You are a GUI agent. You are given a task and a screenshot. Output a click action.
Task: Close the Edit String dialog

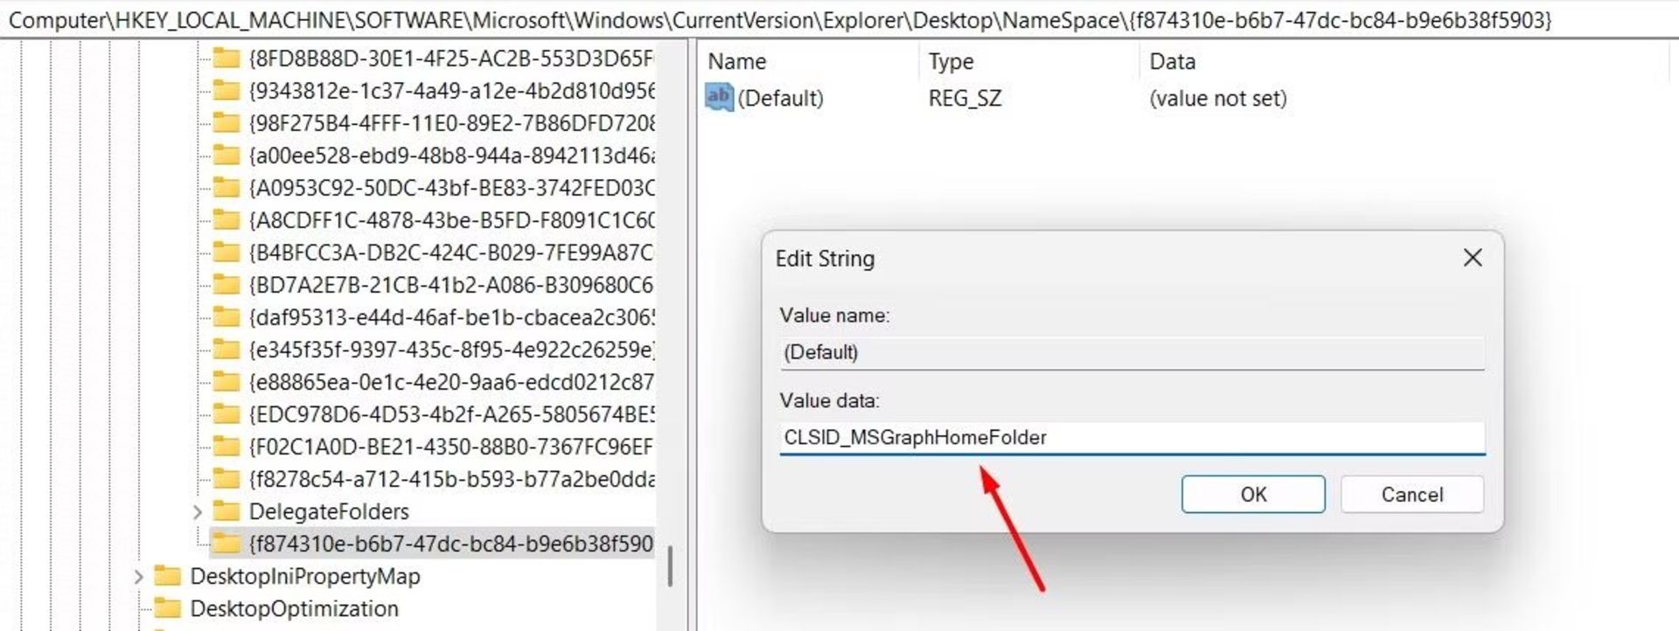coord(1473,258)
